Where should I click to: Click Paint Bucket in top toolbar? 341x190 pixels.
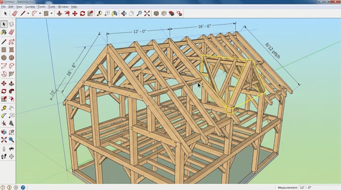(115, 13)
